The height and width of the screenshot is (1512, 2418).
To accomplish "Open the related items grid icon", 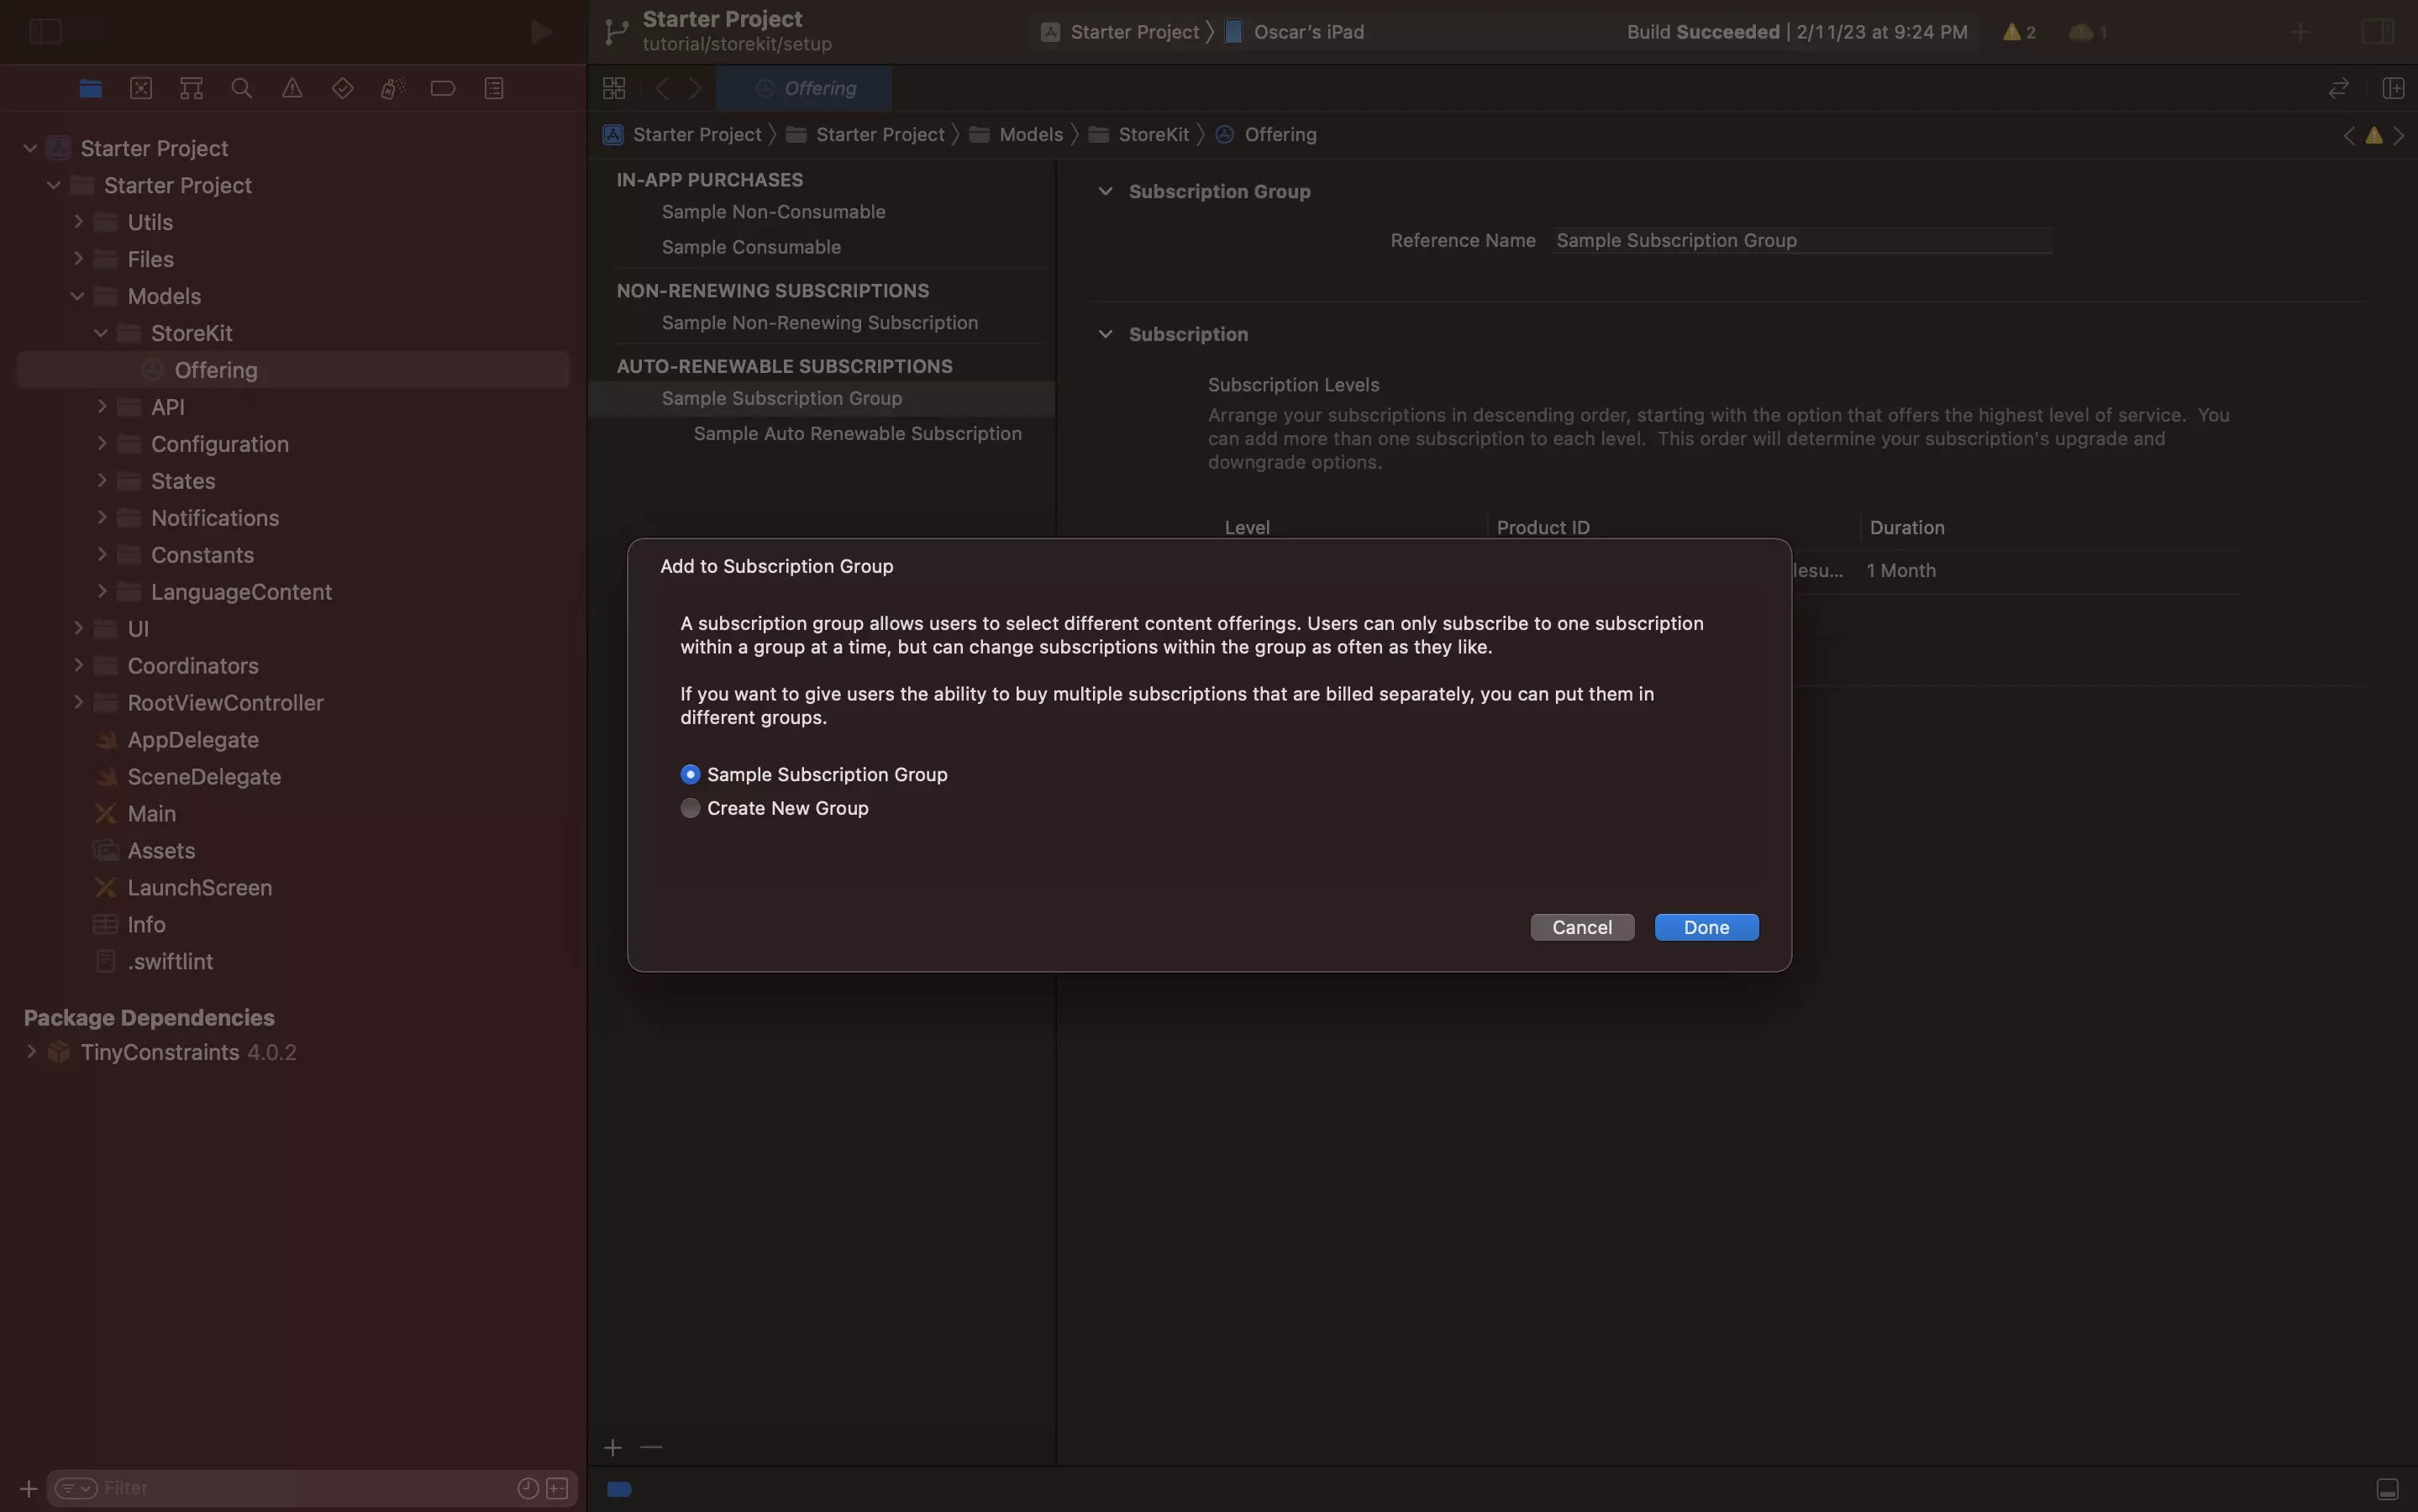I will 614,88.
